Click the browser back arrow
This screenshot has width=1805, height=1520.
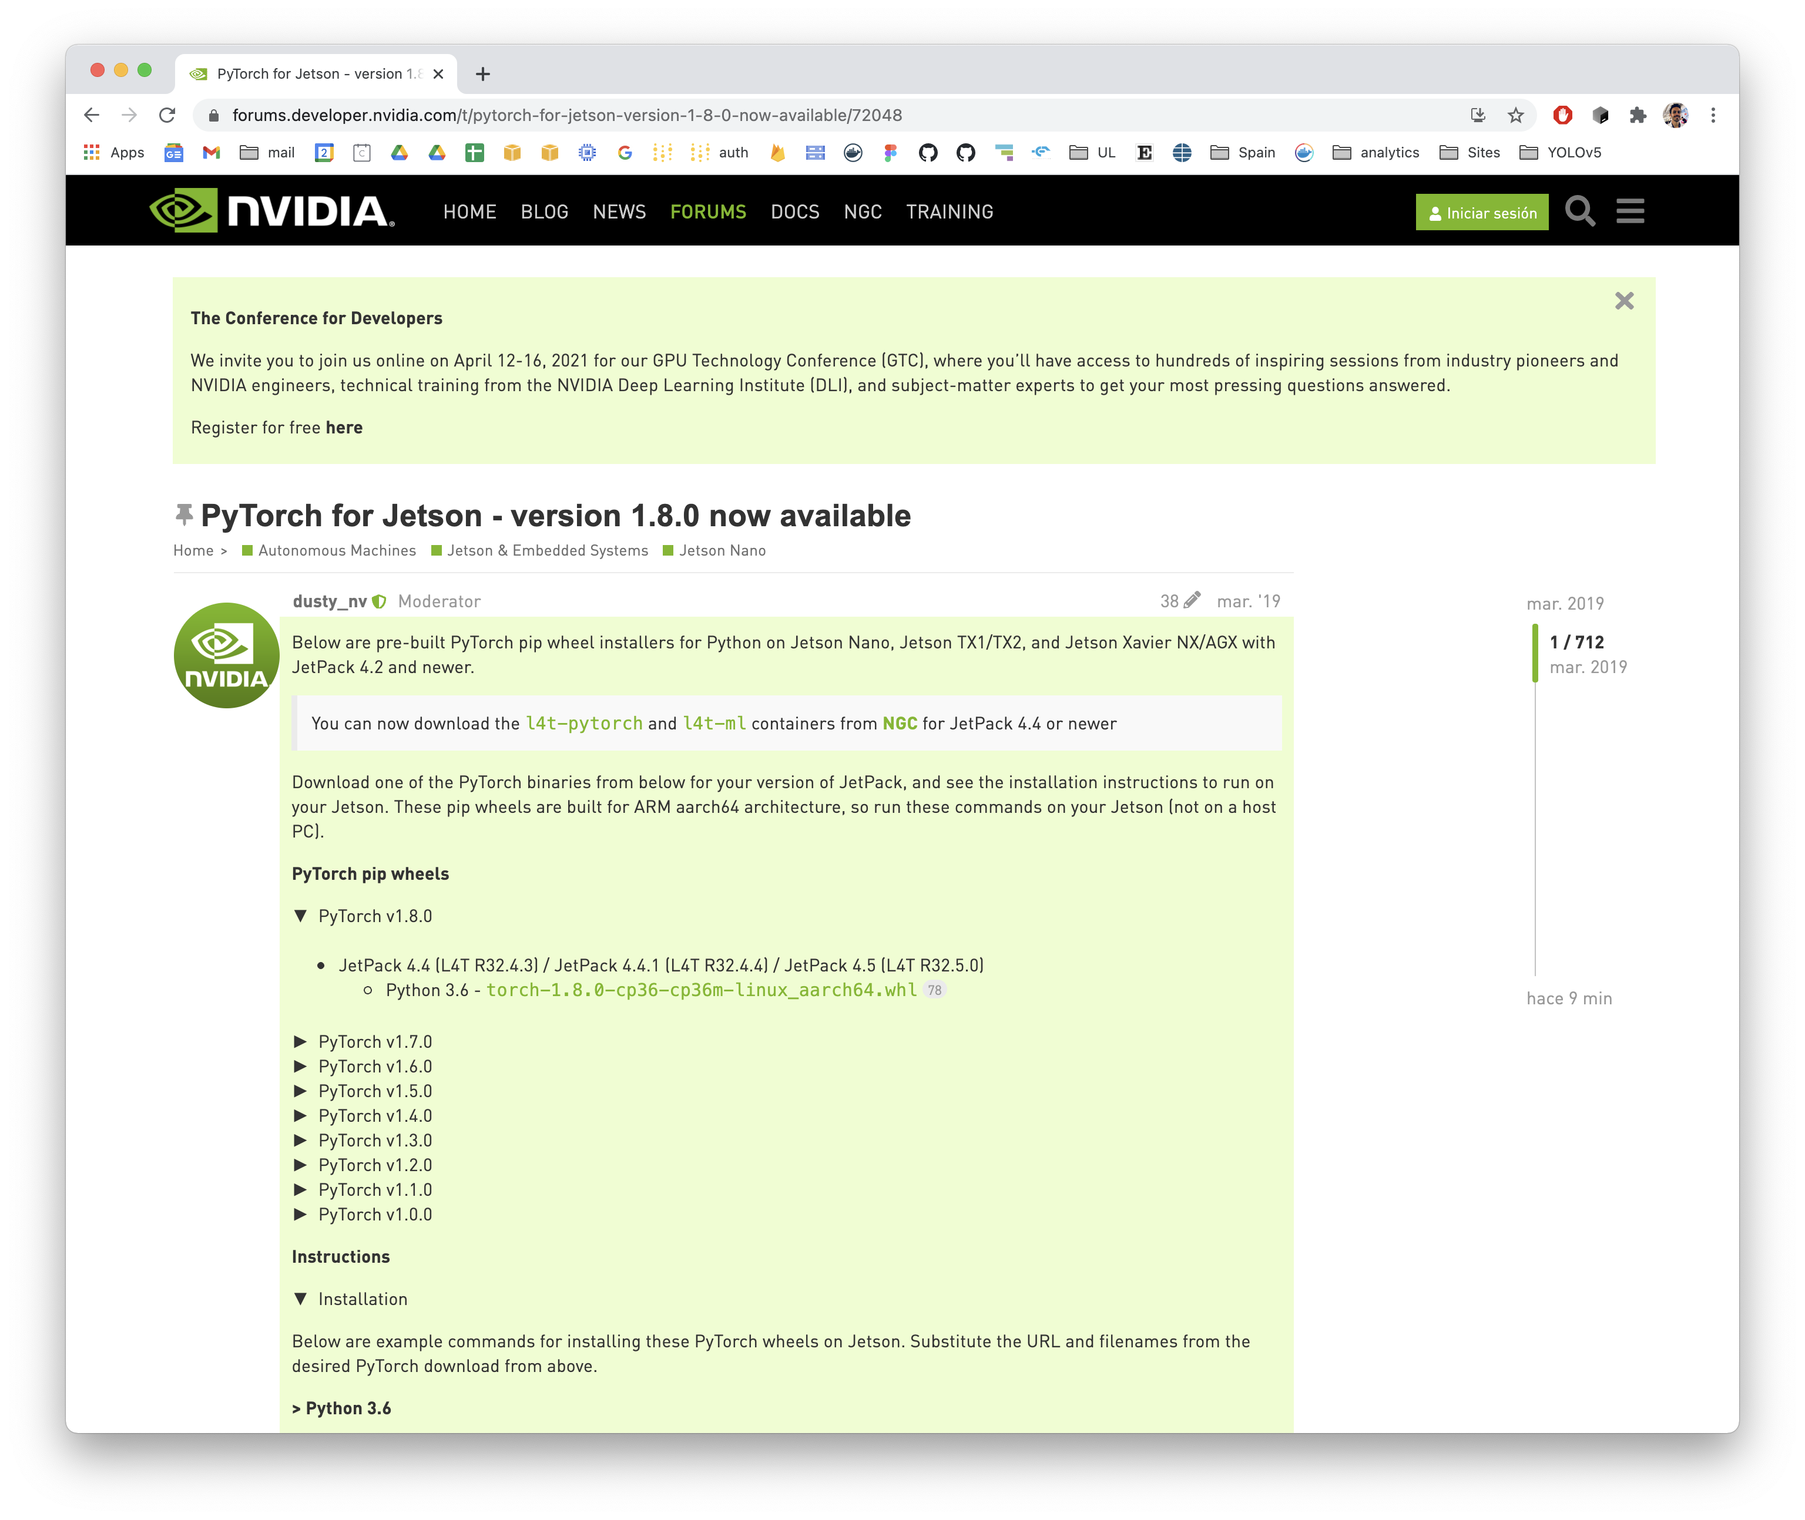pyautogui.click(x=92, y=115)
